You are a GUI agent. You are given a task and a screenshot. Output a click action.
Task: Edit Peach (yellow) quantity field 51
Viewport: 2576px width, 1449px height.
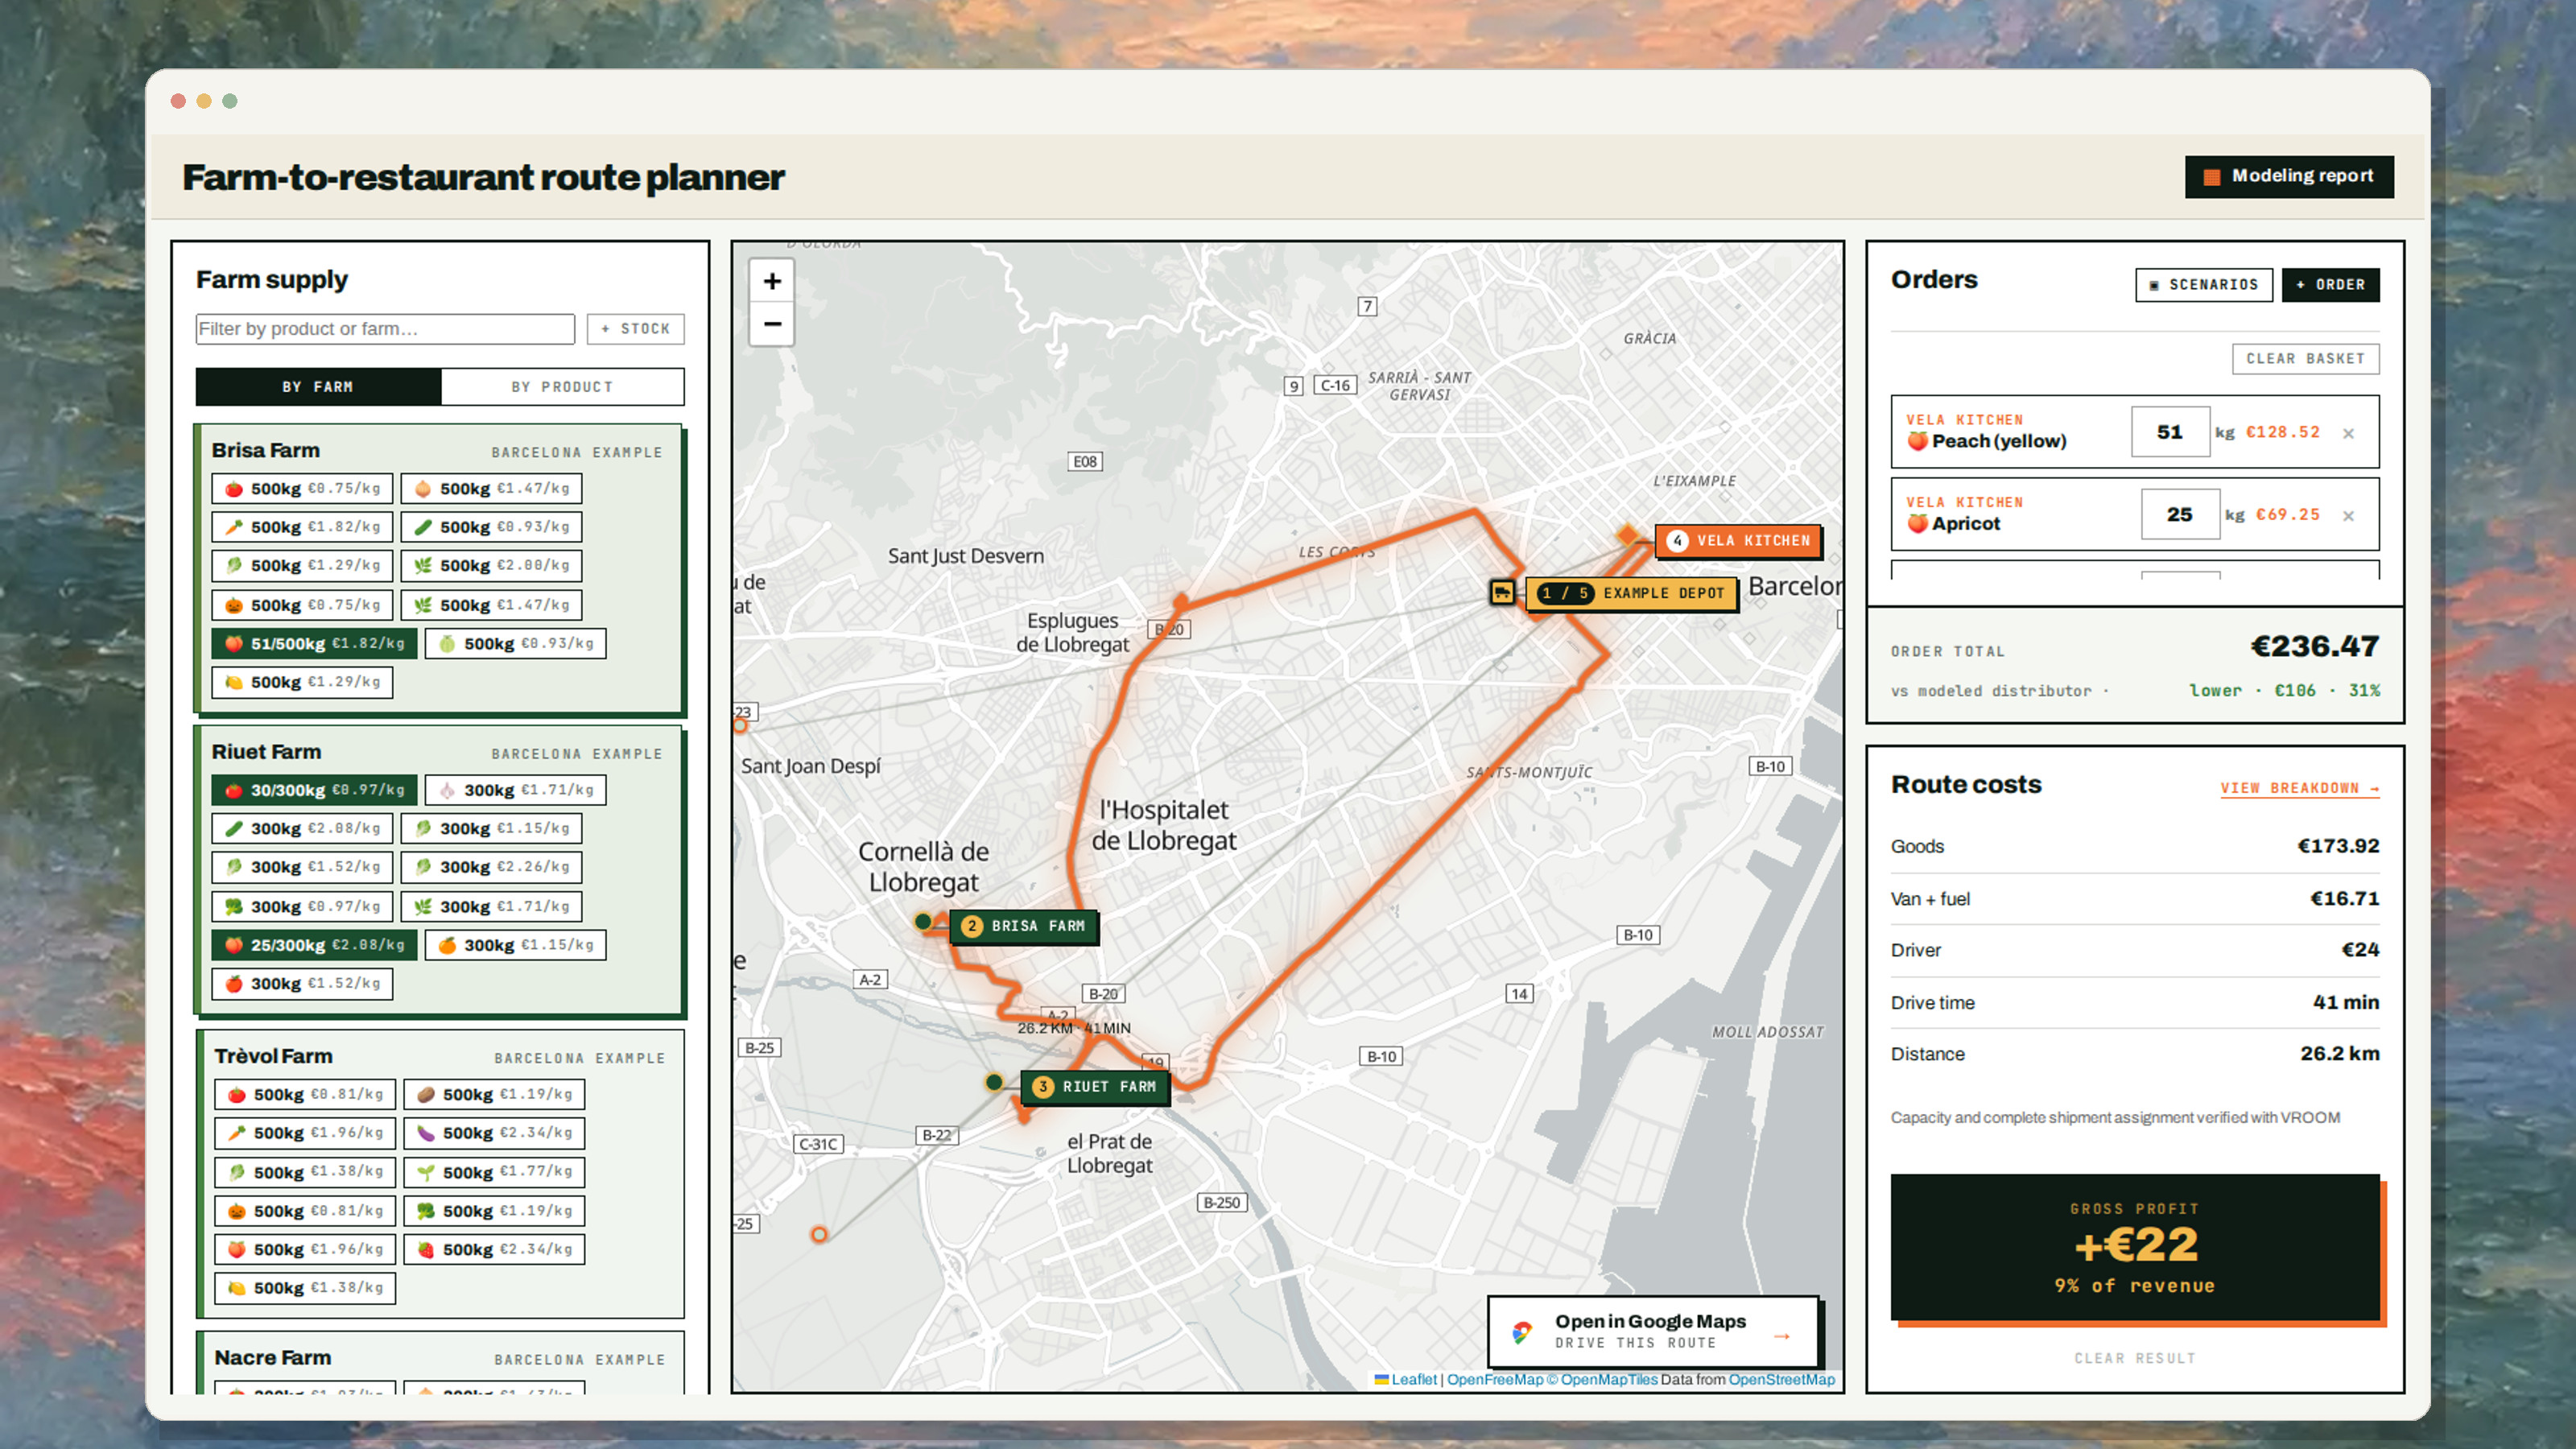click(x=2170, y=432)
